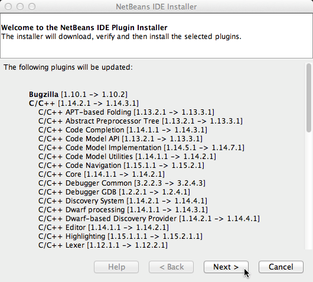Click the vertical scrollbar thumb
313x282 pixels.
click(x=309, y=98)
